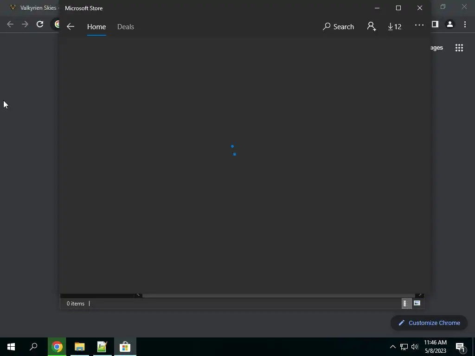Switch to the Home tab
Viewport: 475px width, 356px height.
pos(96,26)
